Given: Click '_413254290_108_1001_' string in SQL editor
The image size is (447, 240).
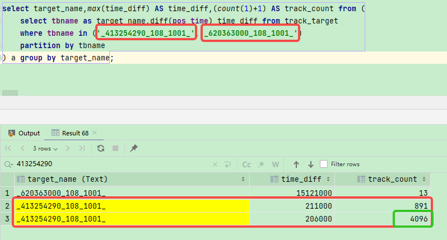Looking at the screenshot, I should click(146, 33).
